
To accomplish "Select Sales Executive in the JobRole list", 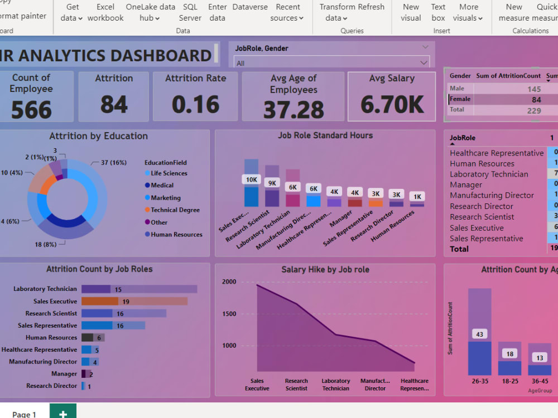I will pos(477,227).
